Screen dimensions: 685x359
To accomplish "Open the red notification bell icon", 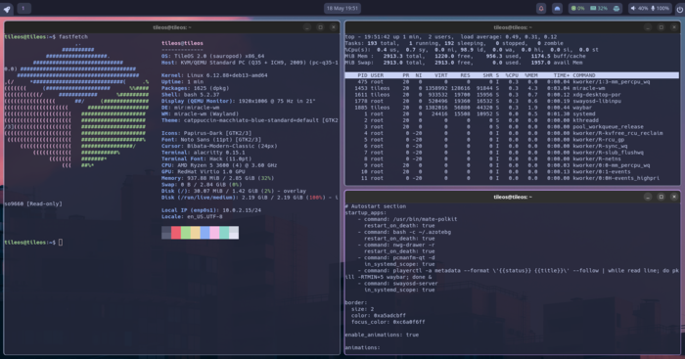I will [x=541, y=8].
